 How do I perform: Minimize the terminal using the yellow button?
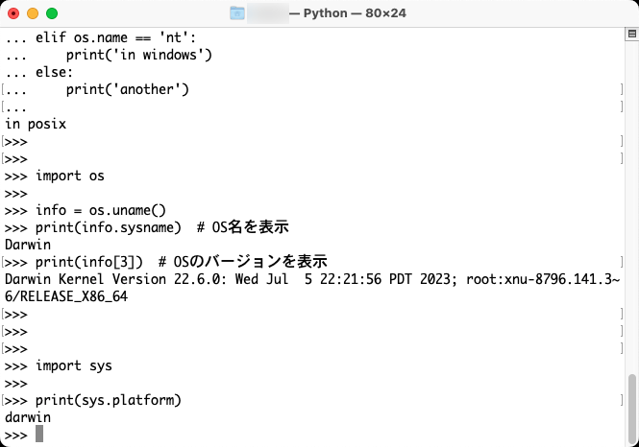pos(33,13)
